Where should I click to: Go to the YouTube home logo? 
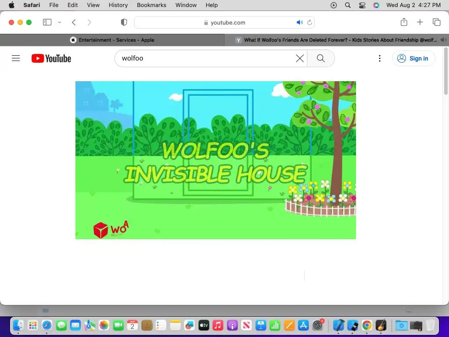pyautogui.click(x=51, y=58)
